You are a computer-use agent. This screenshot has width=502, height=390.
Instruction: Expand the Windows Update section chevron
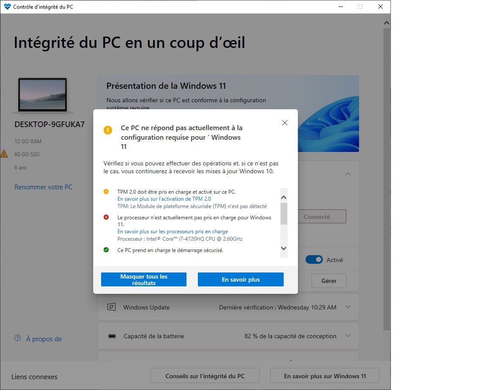coord(348,307)
